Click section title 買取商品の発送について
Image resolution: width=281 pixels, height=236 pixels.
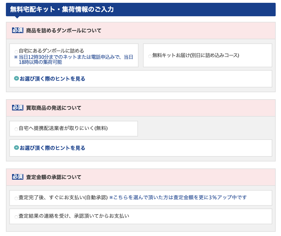54,108
